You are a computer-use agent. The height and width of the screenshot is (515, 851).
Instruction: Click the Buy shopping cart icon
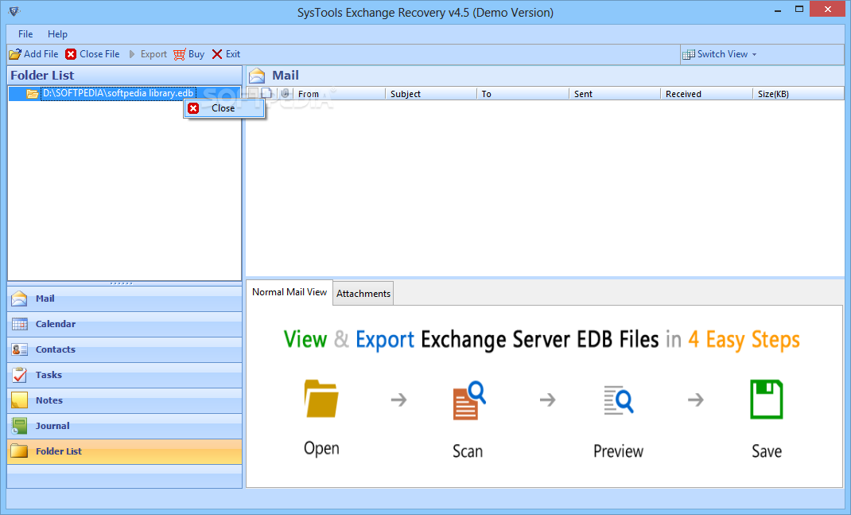click(180, 54)
